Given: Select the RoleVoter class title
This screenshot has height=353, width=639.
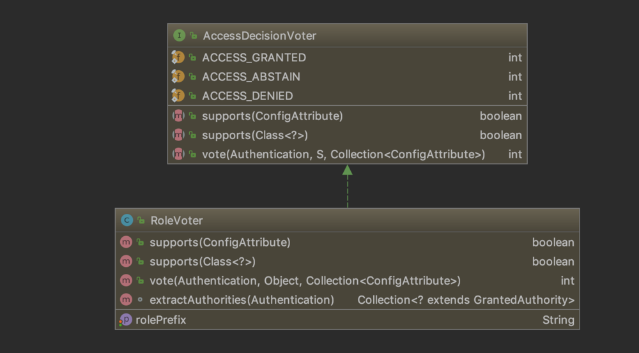Looking at the screenshot, I should coord(176,220).
